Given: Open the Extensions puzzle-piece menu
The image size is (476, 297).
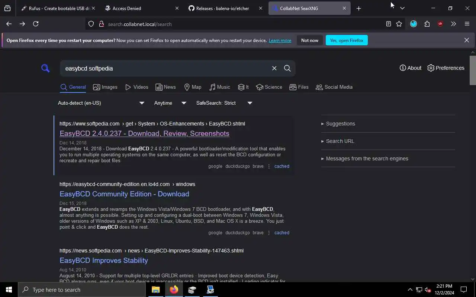Looking at the screenshot, I should pos(427,24).
